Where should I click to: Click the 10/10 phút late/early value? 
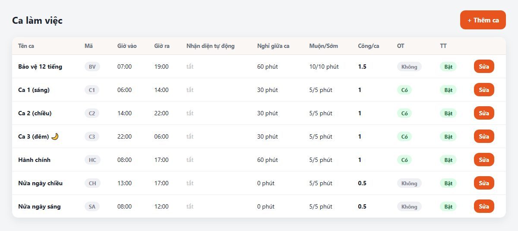[x=324, y=66]
